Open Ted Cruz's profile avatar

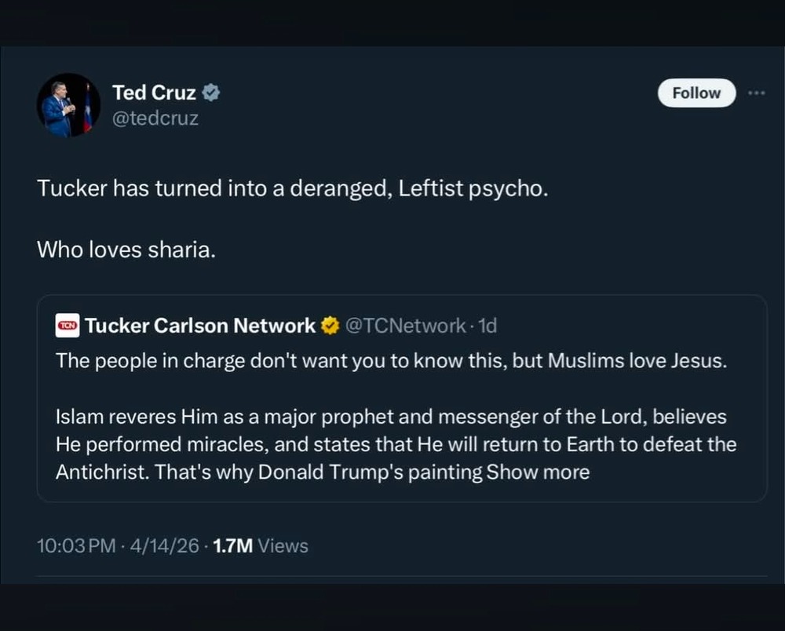pyautogui.click(x=68, y=105)
